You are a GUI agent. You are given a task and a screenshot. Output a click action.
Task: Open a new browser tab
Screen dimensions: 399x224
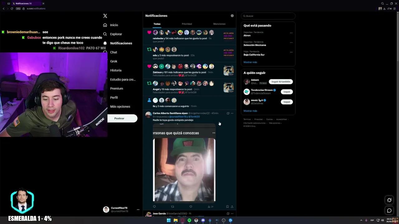[43, 3]
